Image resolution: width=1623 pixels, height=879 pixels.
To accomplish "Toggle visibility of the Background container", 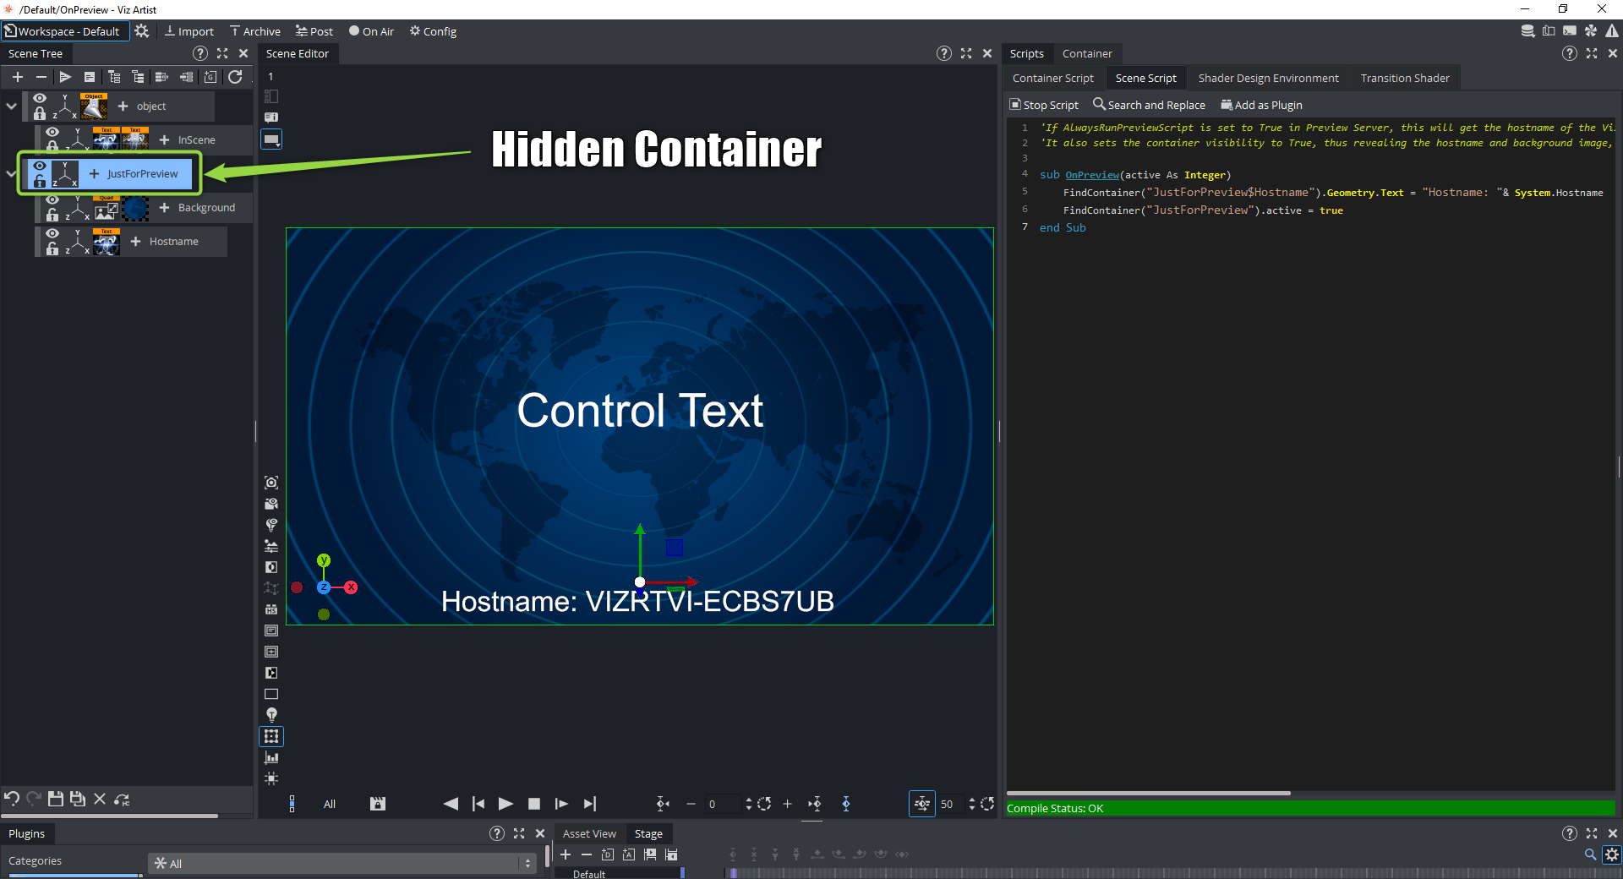I will pos(52,199).
